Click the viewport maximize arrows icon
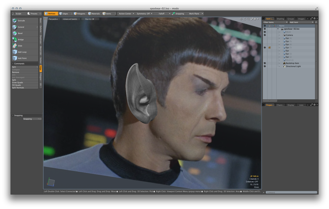 252,19
